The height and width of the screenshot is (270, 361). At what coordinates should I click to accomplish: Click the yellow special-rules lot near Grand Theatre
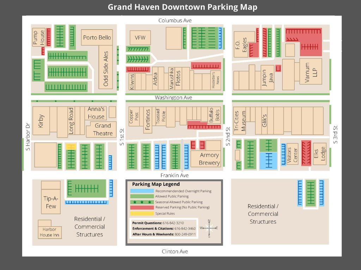pos(72,146)
